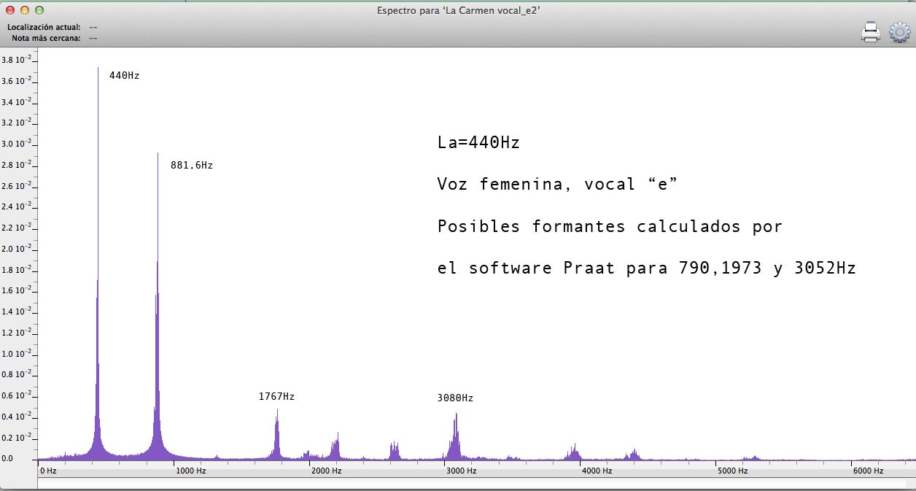Select the 5000 Hz mark on horizontal axis

[x=731, y=471]
